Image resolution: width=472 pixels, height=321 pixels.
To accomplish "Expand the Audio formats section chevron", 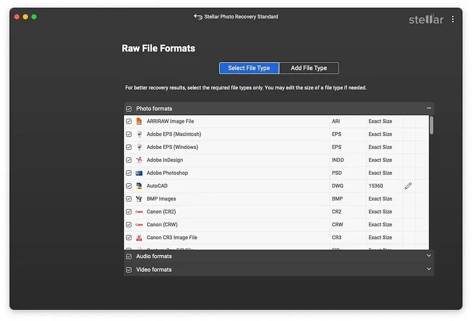I will 429,256.
